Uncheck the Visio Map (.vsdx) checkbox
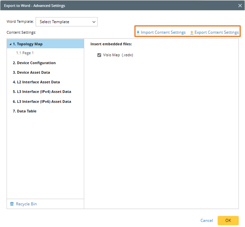 click(99, 55)
